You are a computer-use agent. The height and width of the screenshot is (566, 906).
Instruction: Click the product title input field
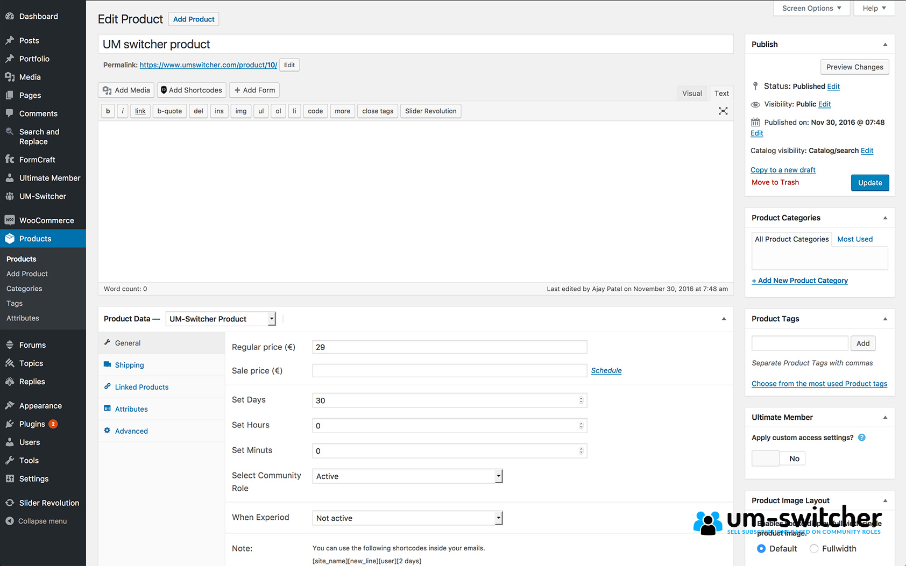click(415, 44)
